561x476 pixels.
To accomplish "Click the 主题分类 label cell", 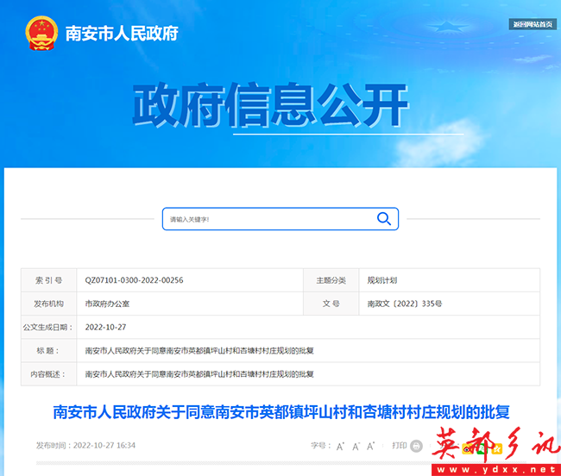I will click(x=331, y=280).
